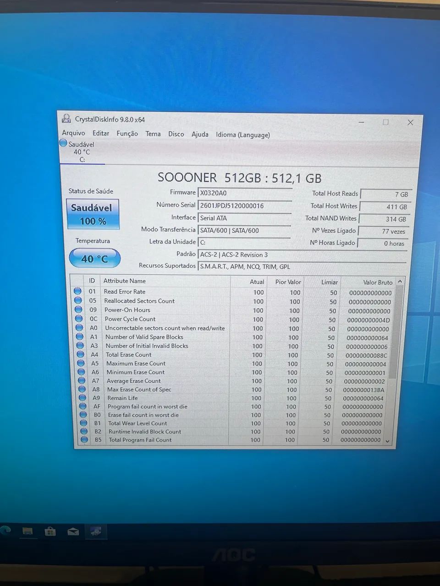This screenshot has height=586, width=440.
Task: Click the power-on count value 77 vezes
Action: coord(383,231)
